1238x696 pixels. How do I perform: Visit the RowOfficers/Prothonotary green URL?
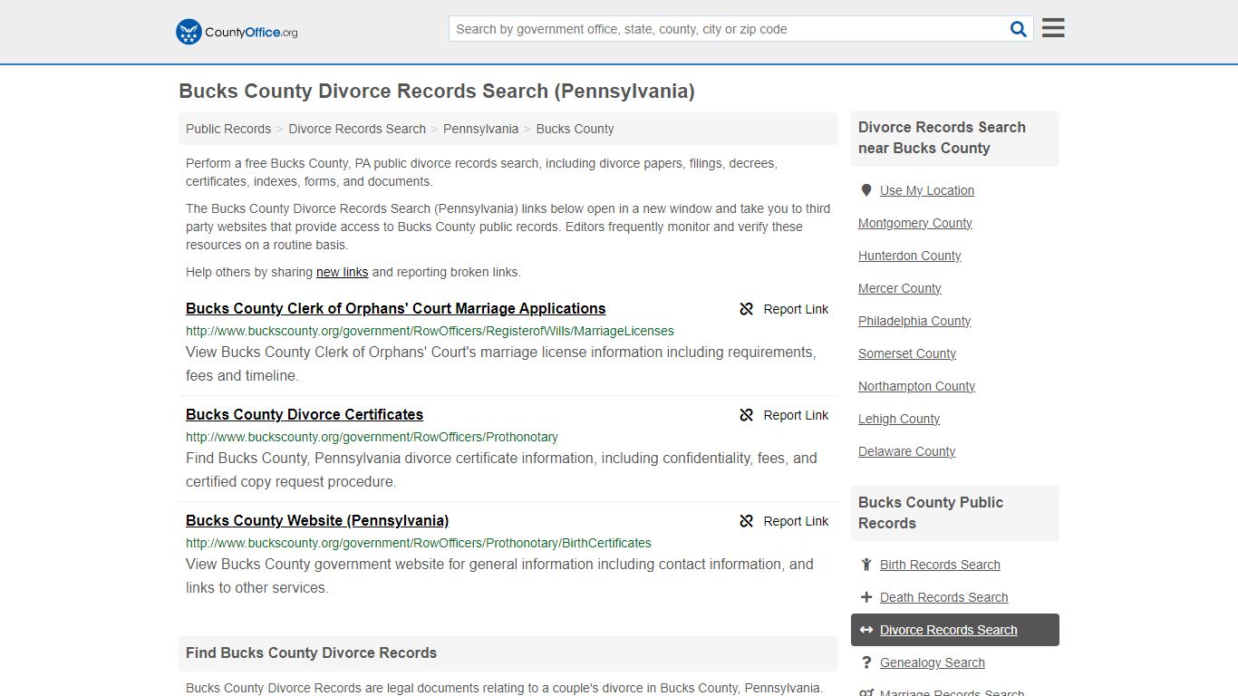pos(372,437)
